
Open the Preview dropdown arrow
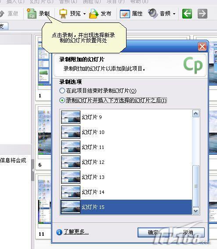pyautogui.click(x=84, y=14)
